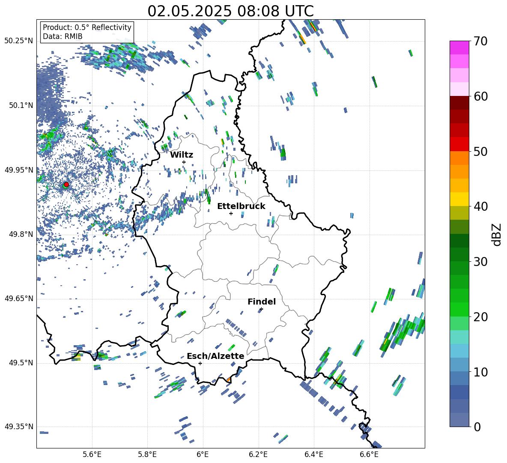Click the 'Product: 0.5° Reflectivity' text
This screenshot has width=507, height=463.
click(x=87, y=27)
